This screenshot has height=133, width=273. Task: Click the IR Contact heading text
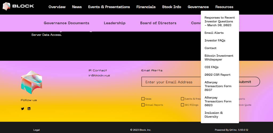pos(98,70)
